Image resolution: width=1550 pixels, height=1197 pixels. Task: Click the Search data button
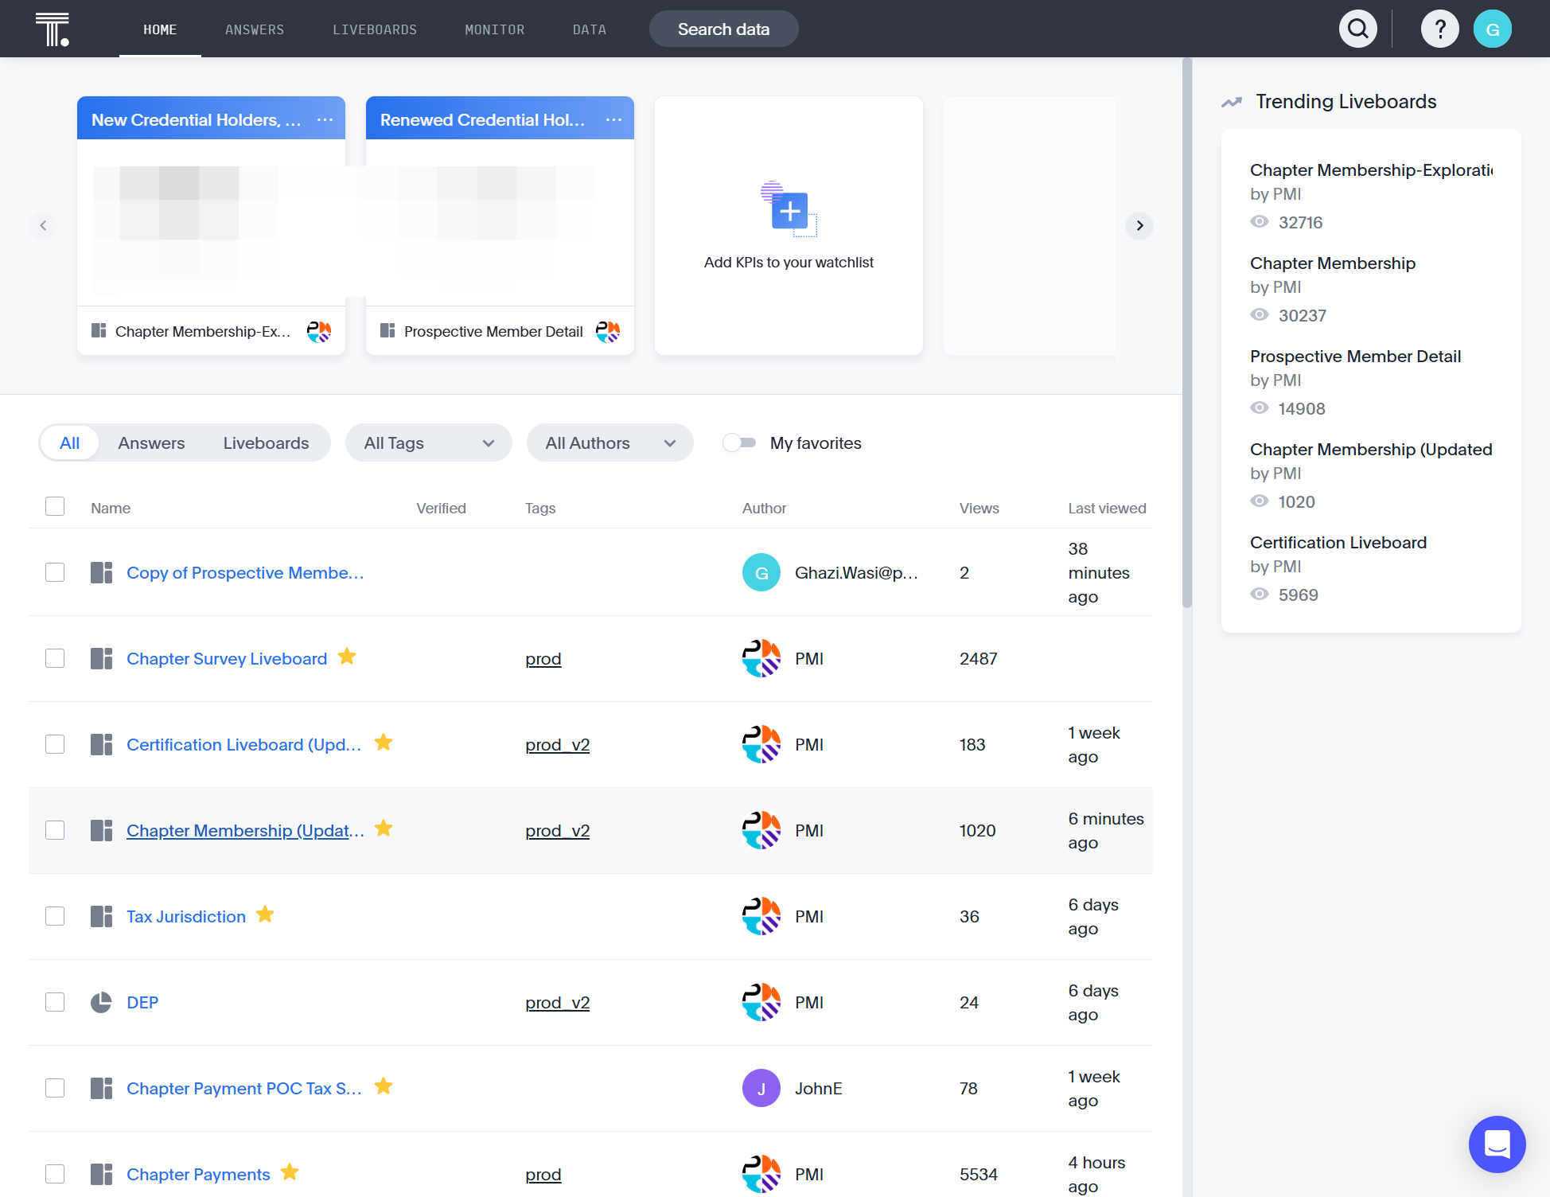[724, 29]
